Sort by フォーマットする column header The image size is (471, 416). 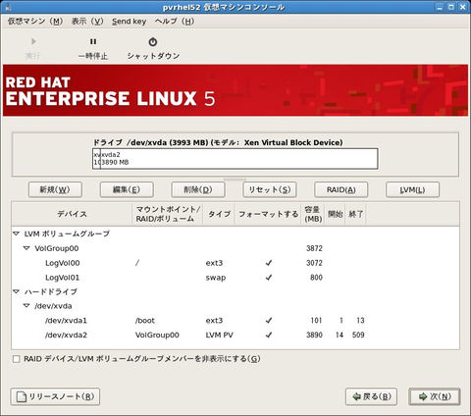coord(268,214)
